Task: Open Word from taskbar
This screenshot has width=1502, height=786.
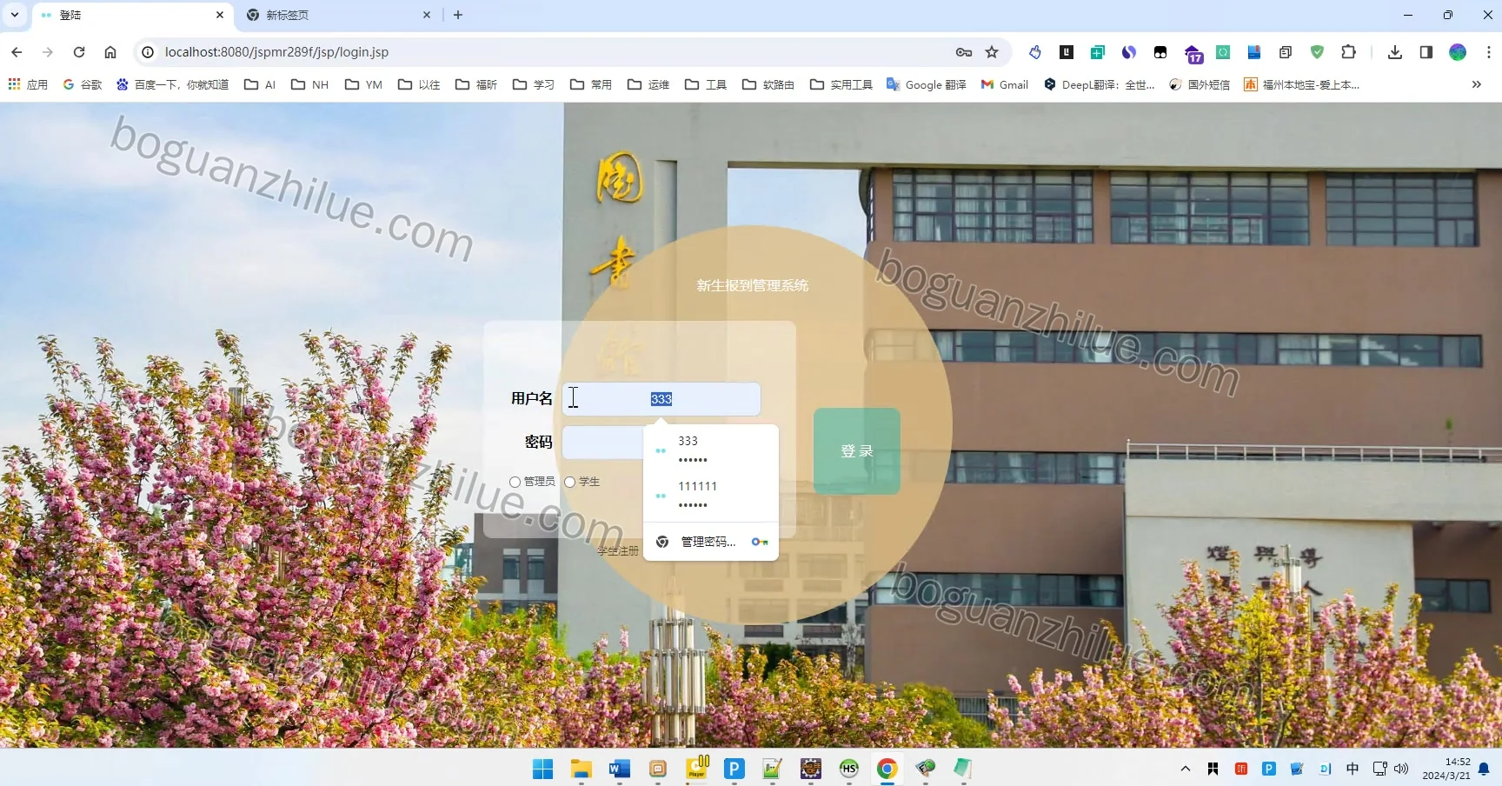Action: coord(620,769)
